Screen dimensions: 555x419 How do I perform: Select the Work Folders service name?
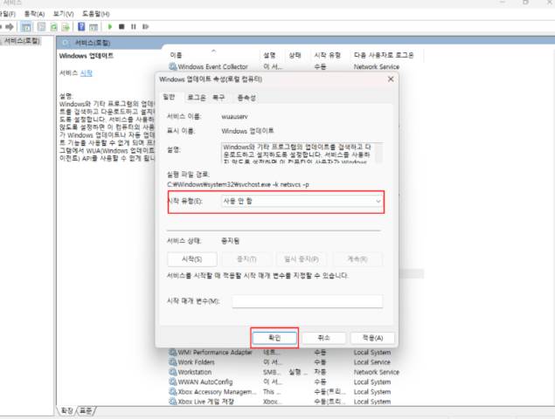coord(196,362)
